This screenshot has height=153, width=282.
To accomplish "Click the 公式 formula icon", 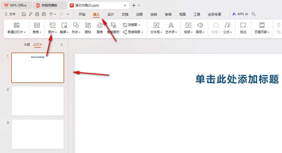I will click(x=227, y=25).
